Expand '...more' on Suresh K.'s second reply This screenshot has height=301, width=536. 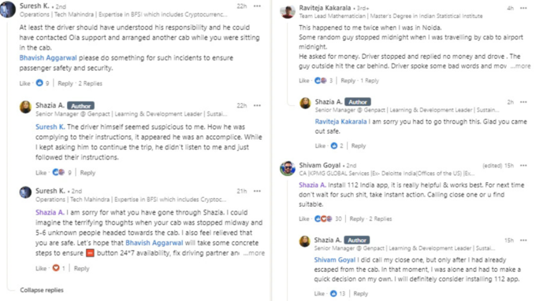tap(254, 253)
